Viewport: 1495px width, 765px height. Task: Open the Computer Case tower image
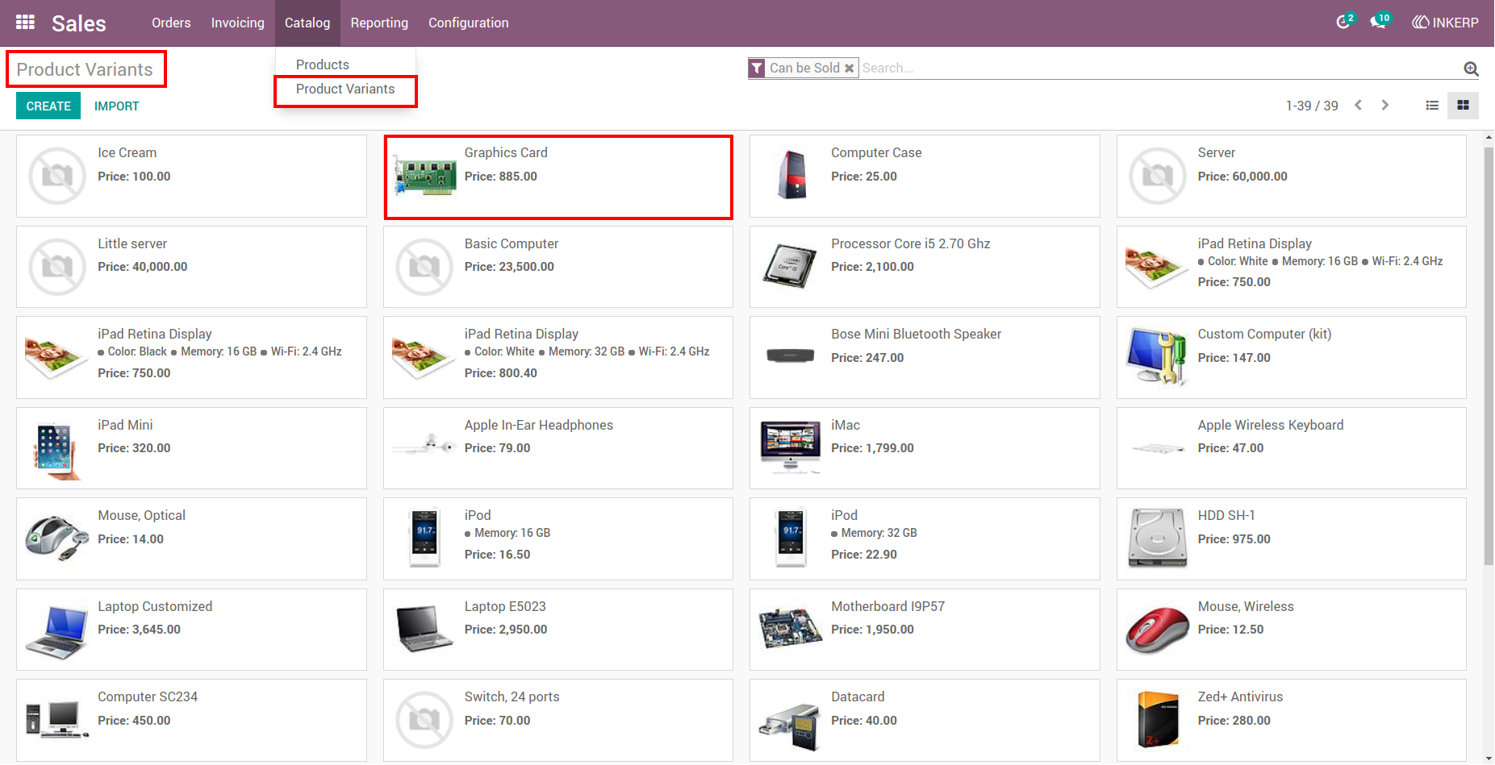[x=791, y=175]
